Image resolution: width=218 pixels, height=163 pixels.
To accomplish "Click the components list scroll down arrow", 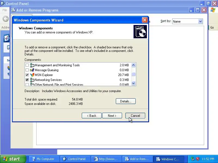I will pyautogui.click(x=133, y=83).
